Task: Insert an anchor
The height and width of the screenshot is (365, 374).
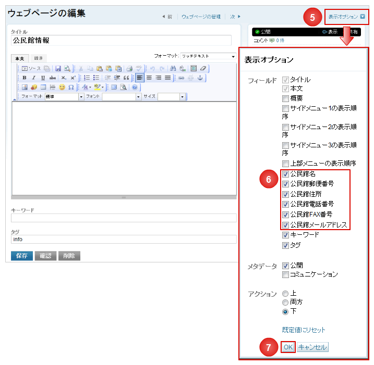Action: coord(200,78)
